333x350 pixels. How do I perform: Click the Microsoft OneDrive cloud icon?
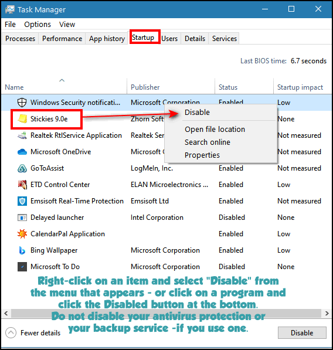coord(22,152)
